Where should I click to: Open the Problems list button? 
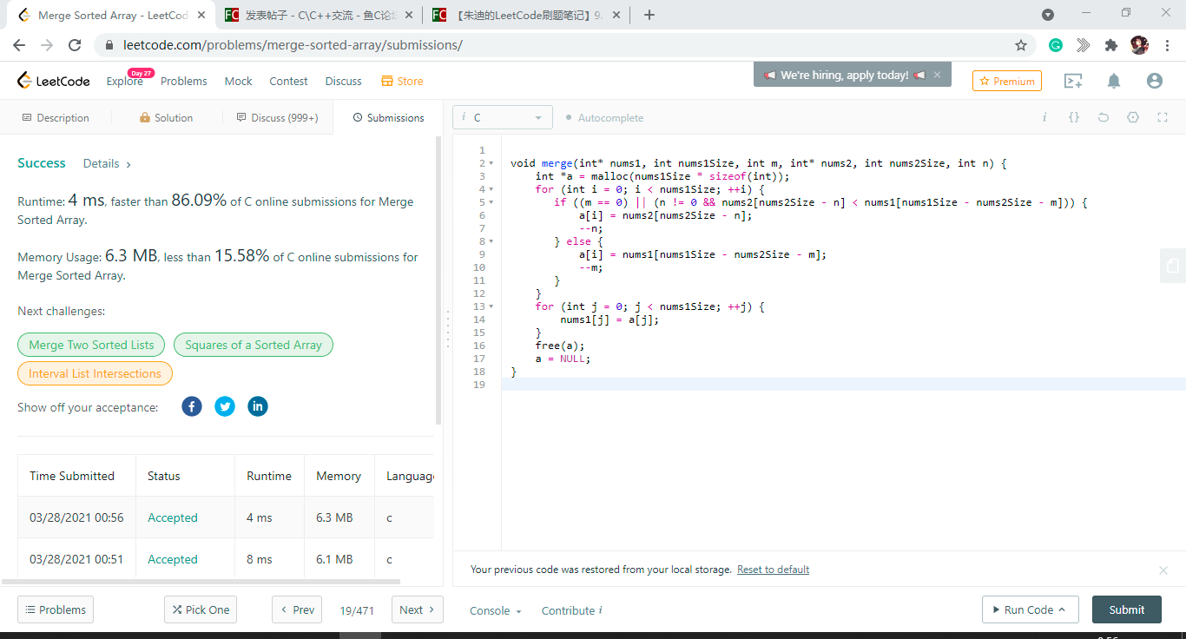coord(56,609)
